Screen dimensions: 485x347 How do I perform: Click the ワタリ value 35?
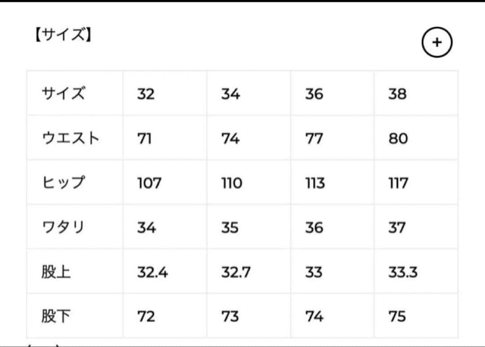pos(230,227)
